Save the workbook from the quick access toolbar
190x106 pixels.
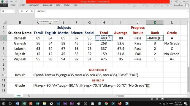[x=7, y=1]
